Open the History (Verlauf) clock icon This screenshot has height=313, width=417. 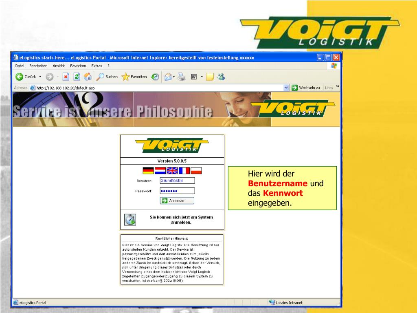coord(155,77)
